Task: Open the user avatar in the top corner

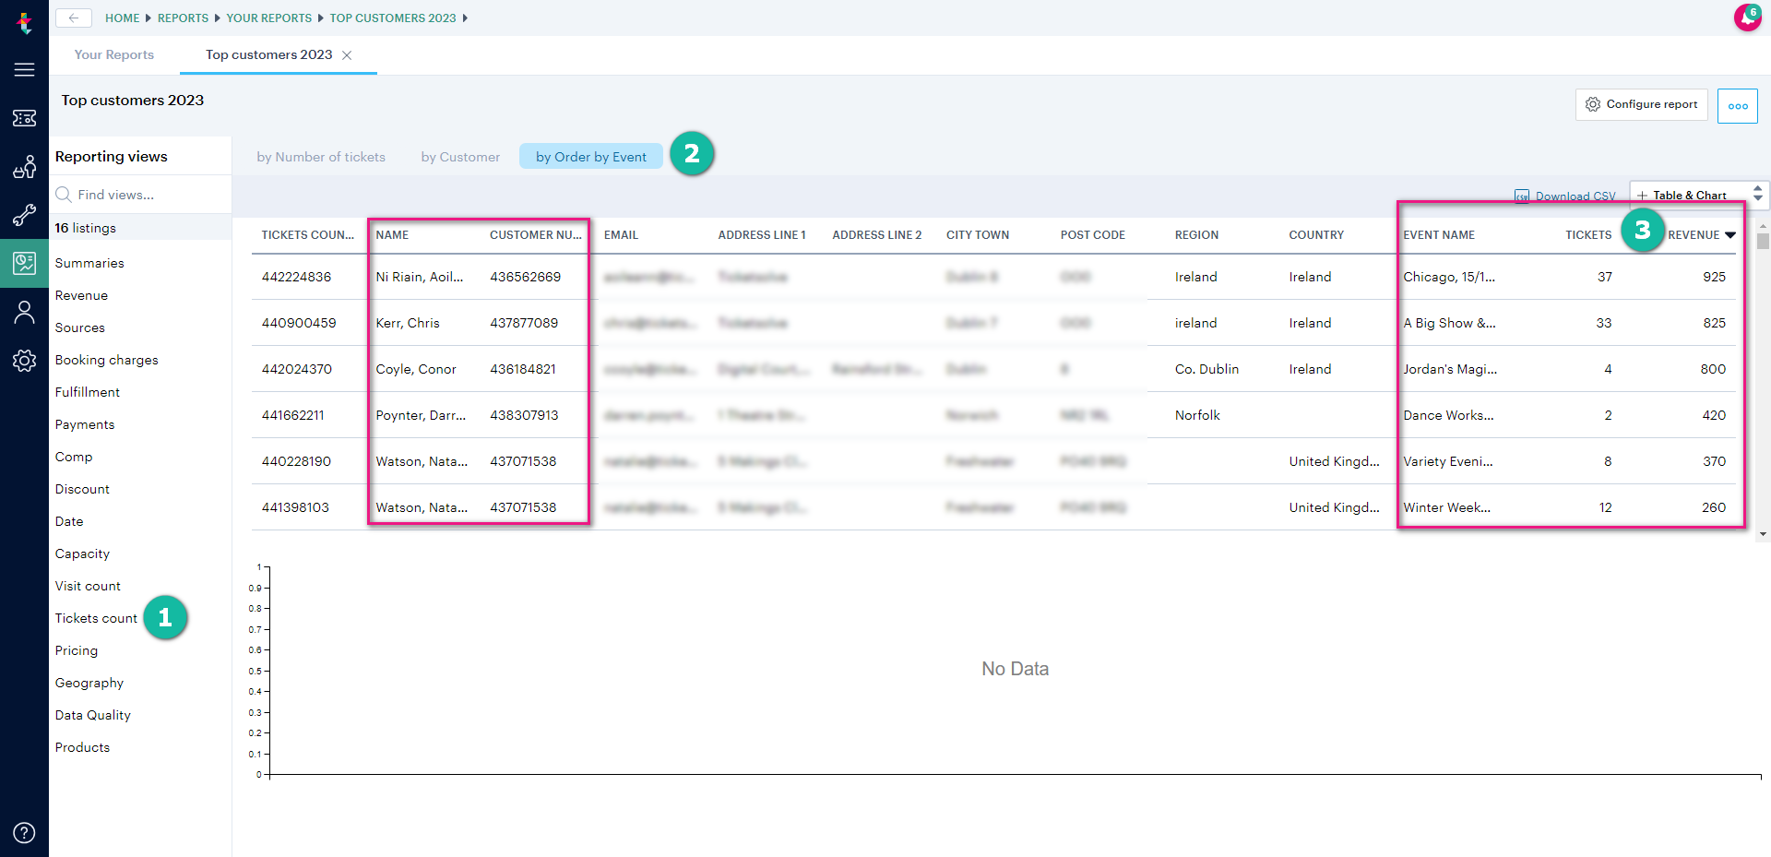Action: pos(1749,18)
